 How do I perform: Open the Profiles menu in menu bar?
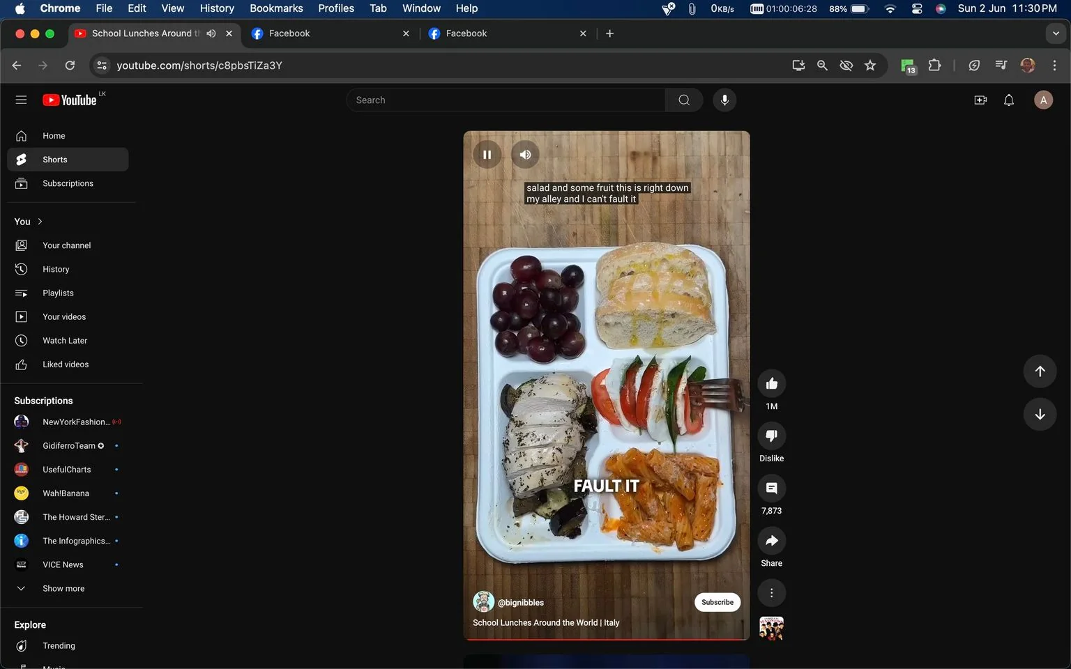(x=336, y=8)
